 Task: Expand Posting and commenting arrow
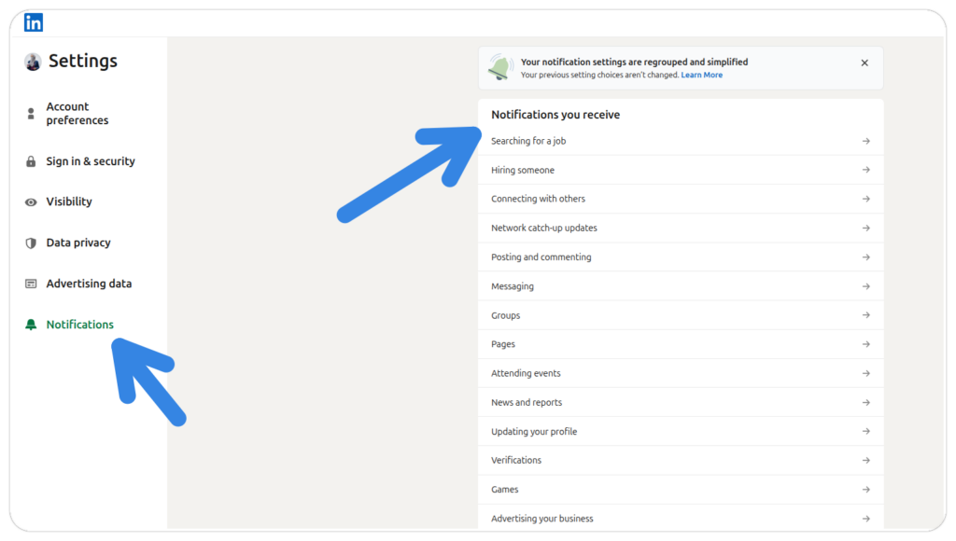[865, 257]
